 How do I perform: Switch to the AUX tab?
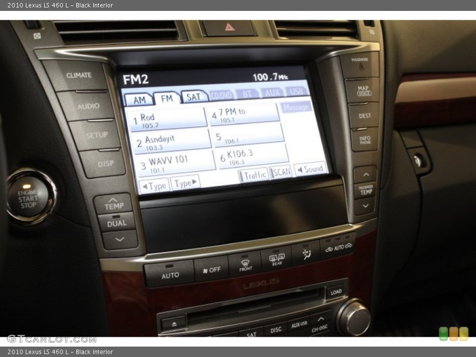click(272, 92)
